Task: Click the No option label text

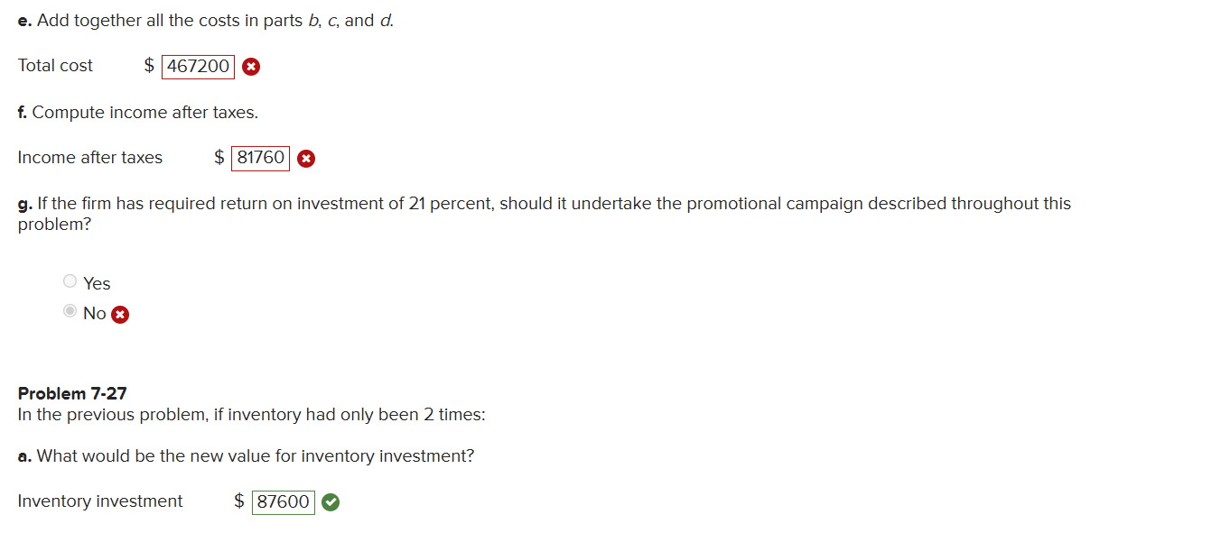Action: [x=94, y=313]
